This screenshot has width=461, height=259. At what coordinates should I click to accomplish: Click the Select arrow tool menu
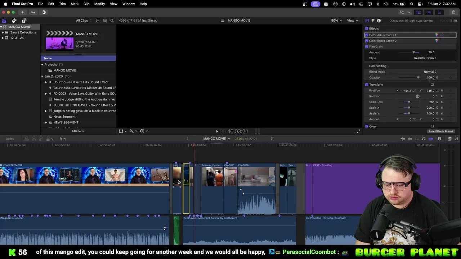tap(63, 139)
